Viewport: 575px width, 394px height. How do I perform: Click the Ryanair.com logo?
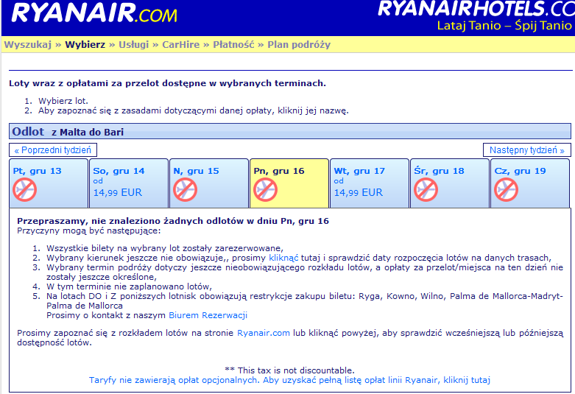point(94,13)
